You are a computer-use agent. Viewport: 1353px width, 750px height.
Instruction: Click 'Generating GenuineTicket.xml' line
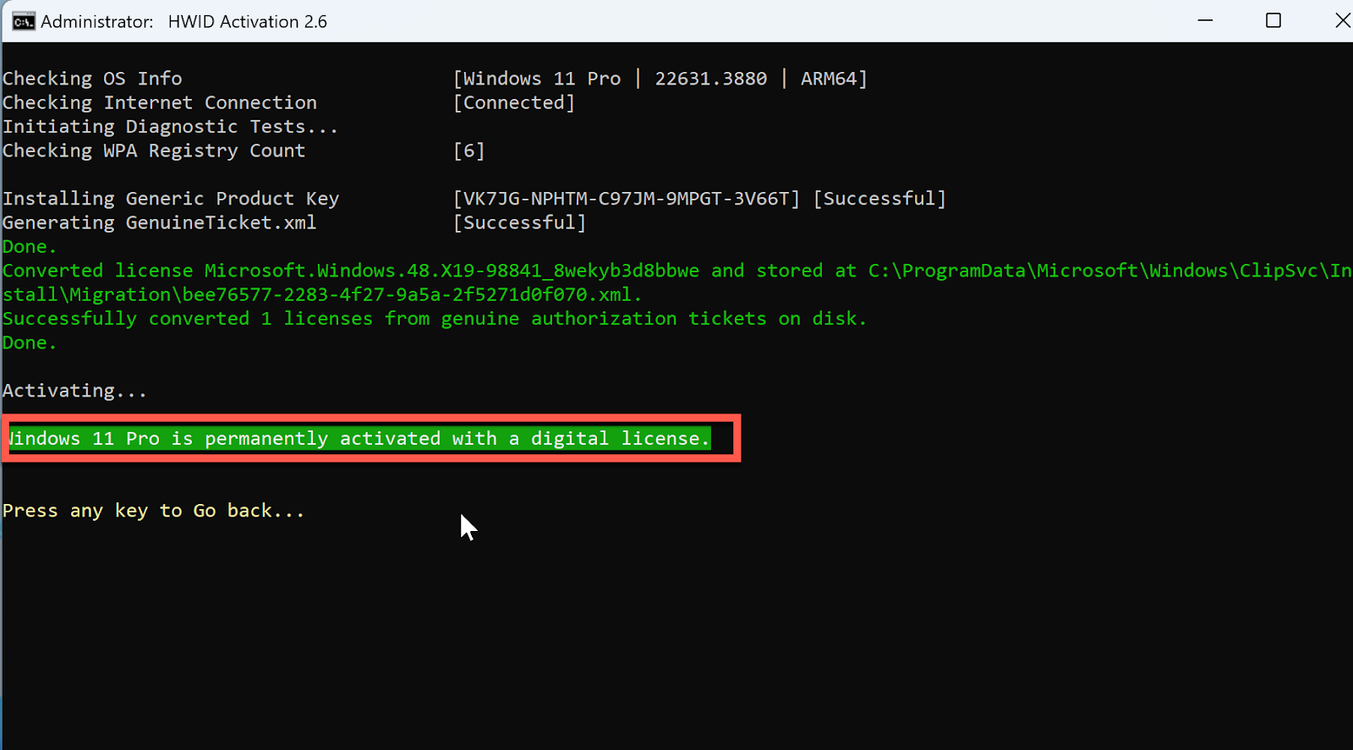pyautogui.click(x=159, y=222)
